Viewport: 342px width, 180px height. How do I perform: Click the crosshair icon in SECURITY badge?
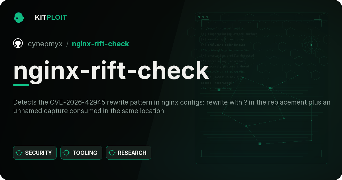[19, 153]
